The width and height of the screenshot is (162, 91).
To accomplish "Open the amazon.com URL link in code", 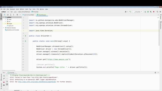I will pos(58,59).
